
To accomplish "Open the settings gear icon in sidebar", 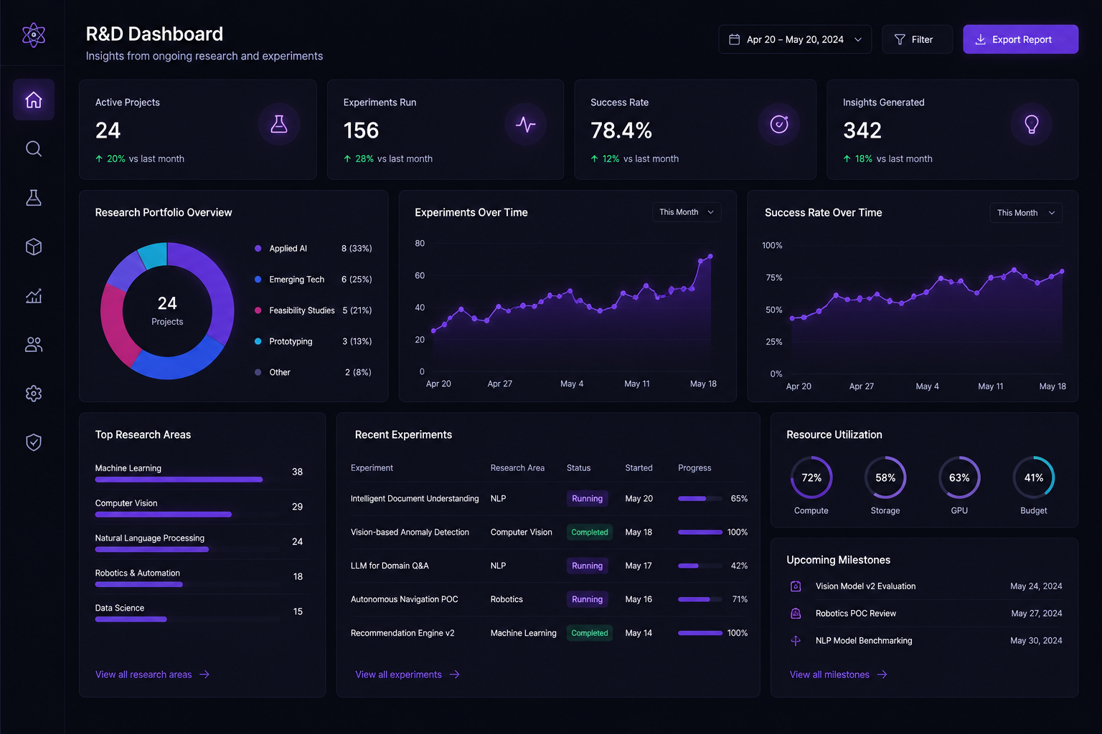I will [34, 394].
